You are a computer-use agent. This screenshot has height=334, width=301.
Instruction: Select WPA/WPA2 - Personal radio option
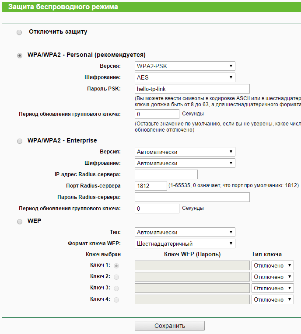(x=19, y=56)
